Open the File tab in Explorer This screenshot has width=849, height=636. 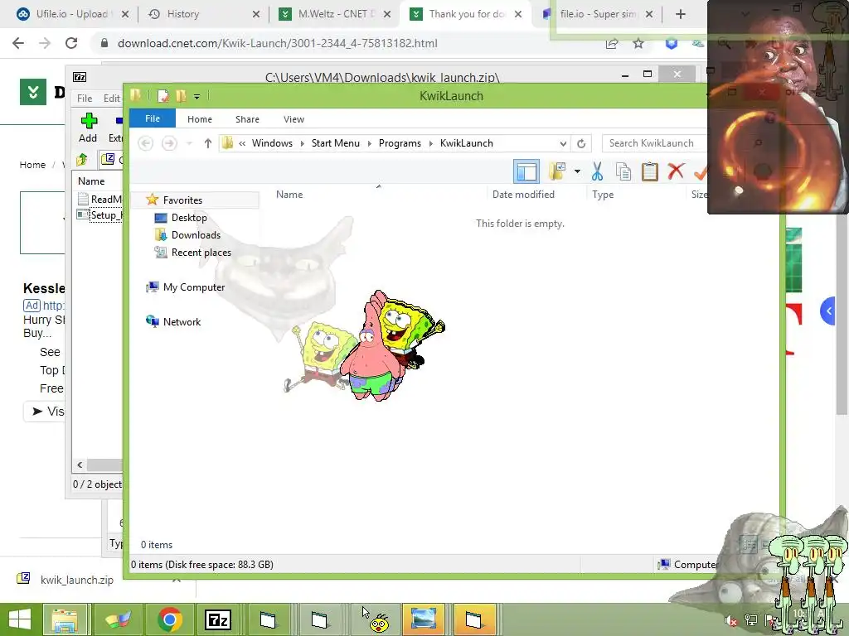coord(153,118)
